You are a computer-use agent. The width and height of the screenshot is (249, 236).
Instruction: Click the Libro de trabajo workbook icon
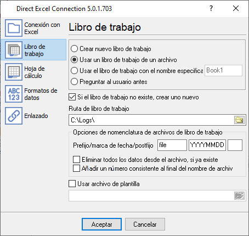(14, 50)
